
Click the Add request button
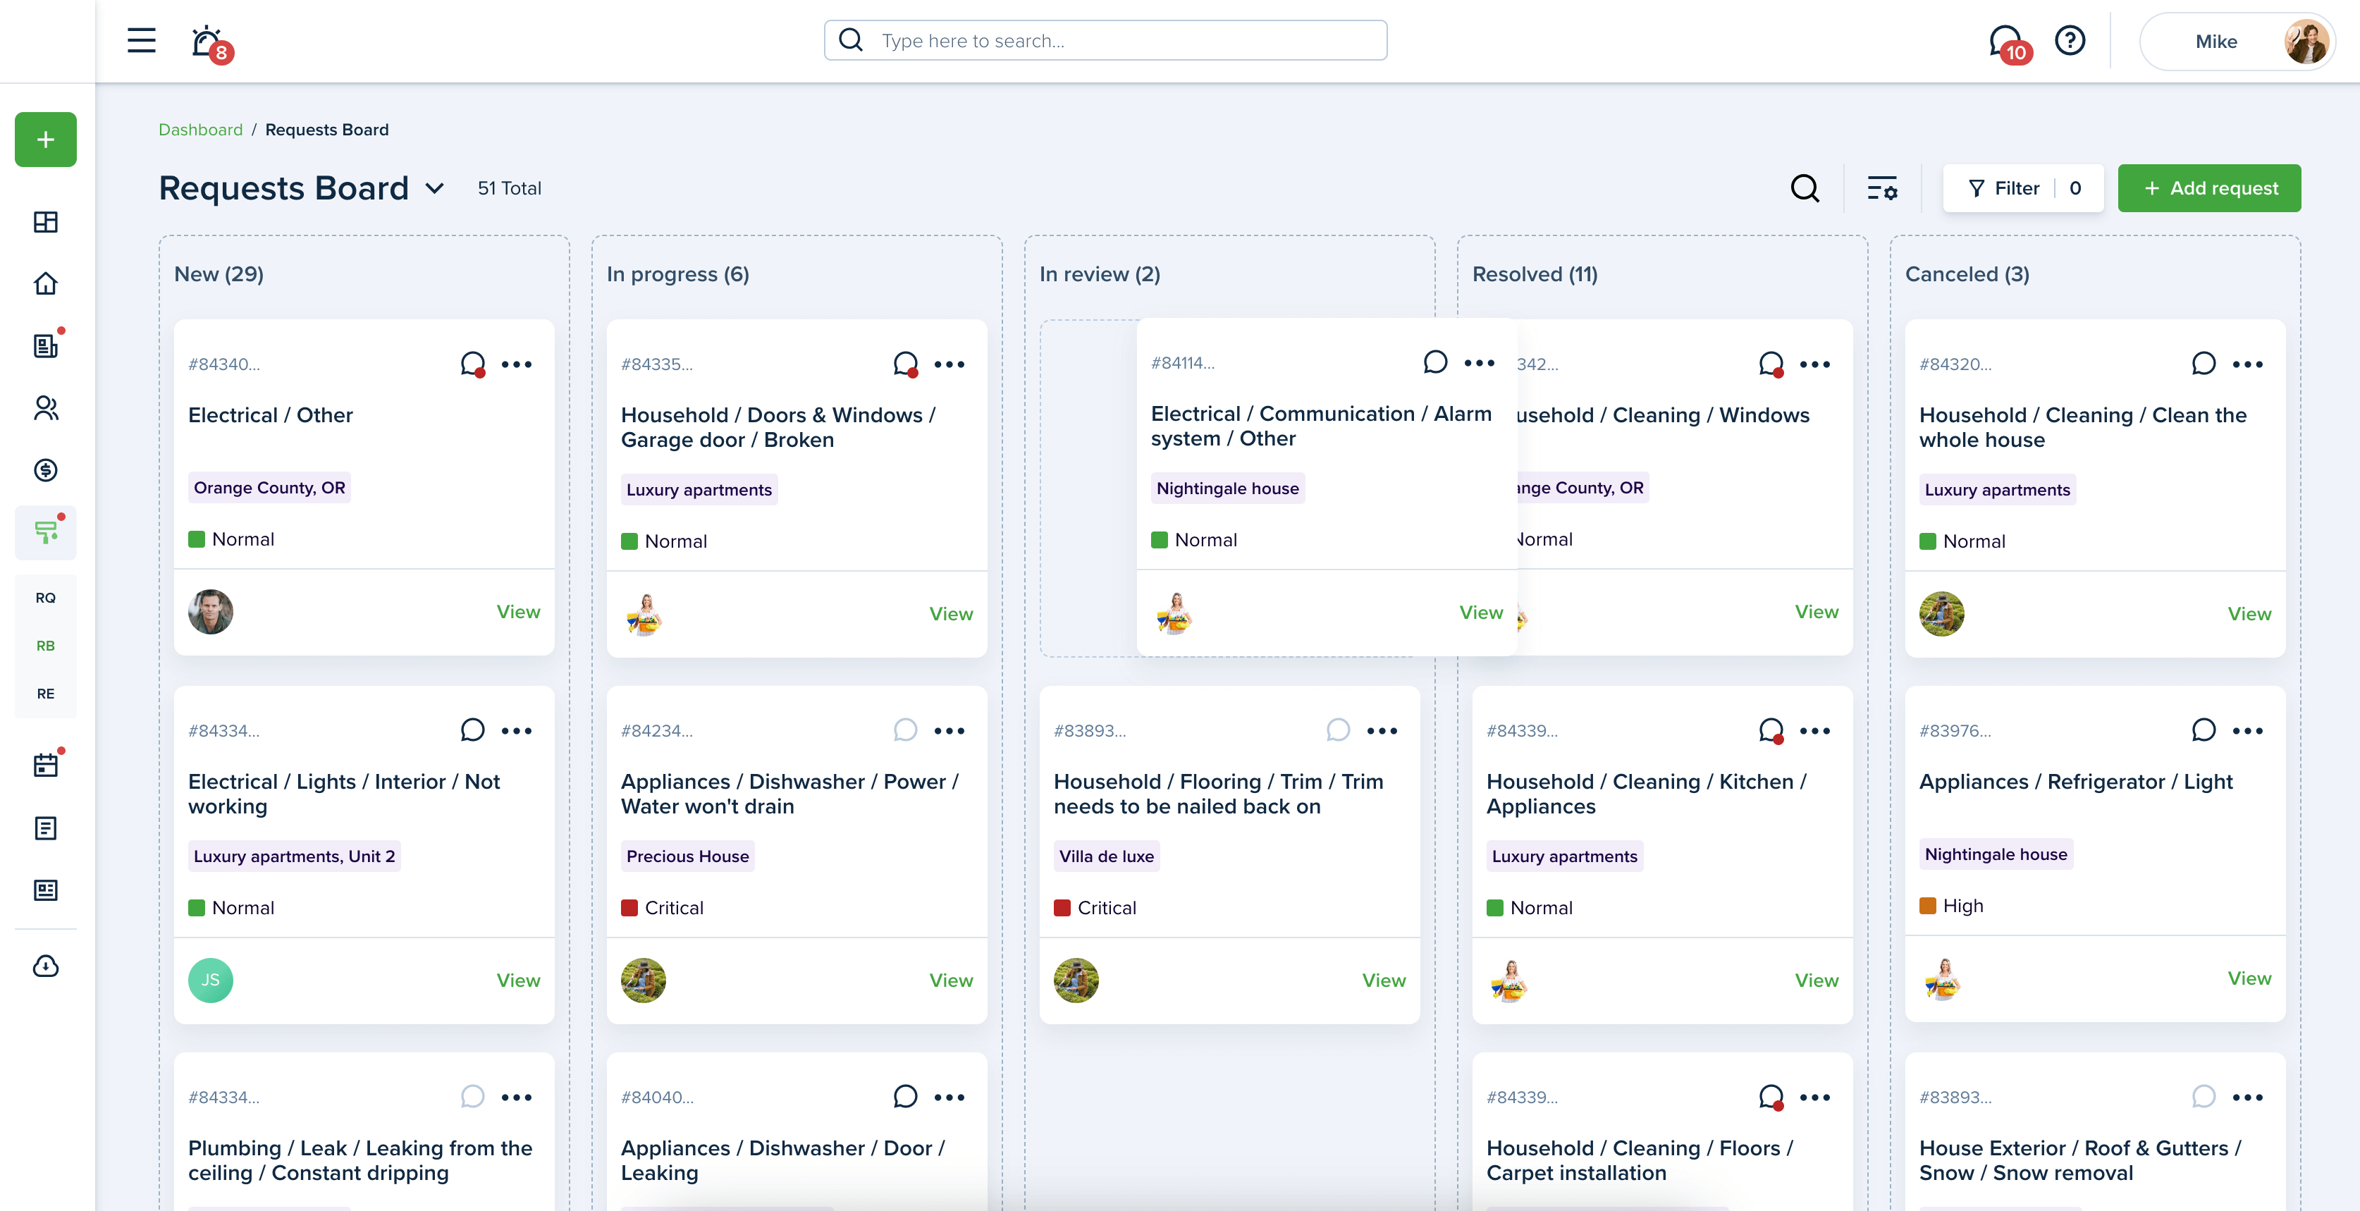[2209, 188]
